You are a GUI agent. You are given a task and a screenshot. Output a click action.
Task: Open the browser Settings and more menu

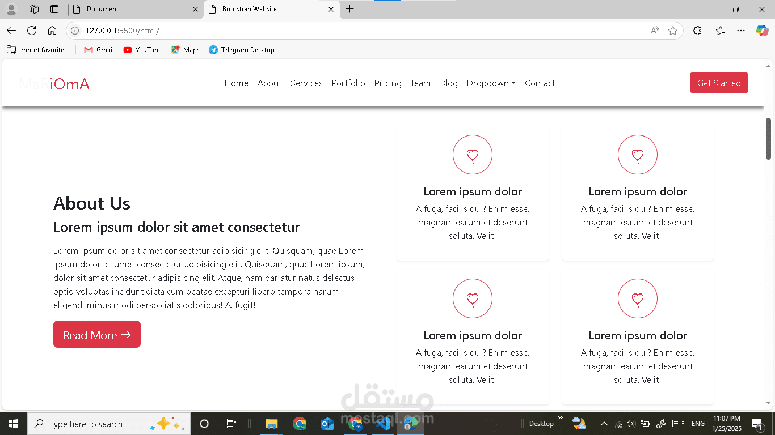pos(741,31)
